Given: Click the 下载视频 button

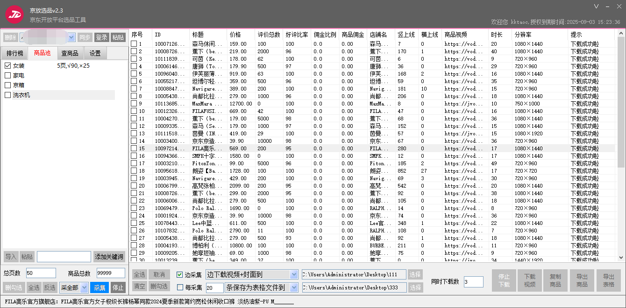Looking at the screenshot, I should [x=530, y=280].
